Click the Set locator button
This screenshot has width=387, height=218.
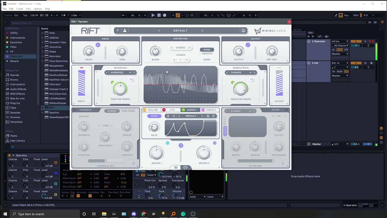pos(311,33)
